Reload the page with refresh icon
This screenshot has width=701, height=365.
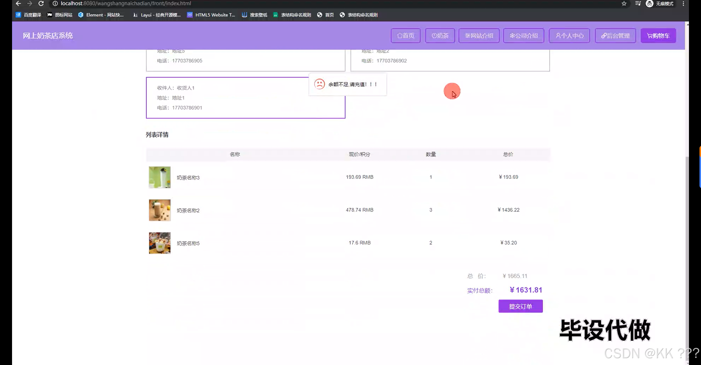pyautogui.click(x=41, y=4)
